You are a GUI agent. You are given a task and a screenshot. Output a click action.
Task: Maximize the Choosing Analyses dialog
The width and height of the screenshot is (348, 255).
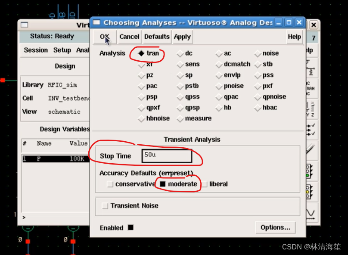289,22
